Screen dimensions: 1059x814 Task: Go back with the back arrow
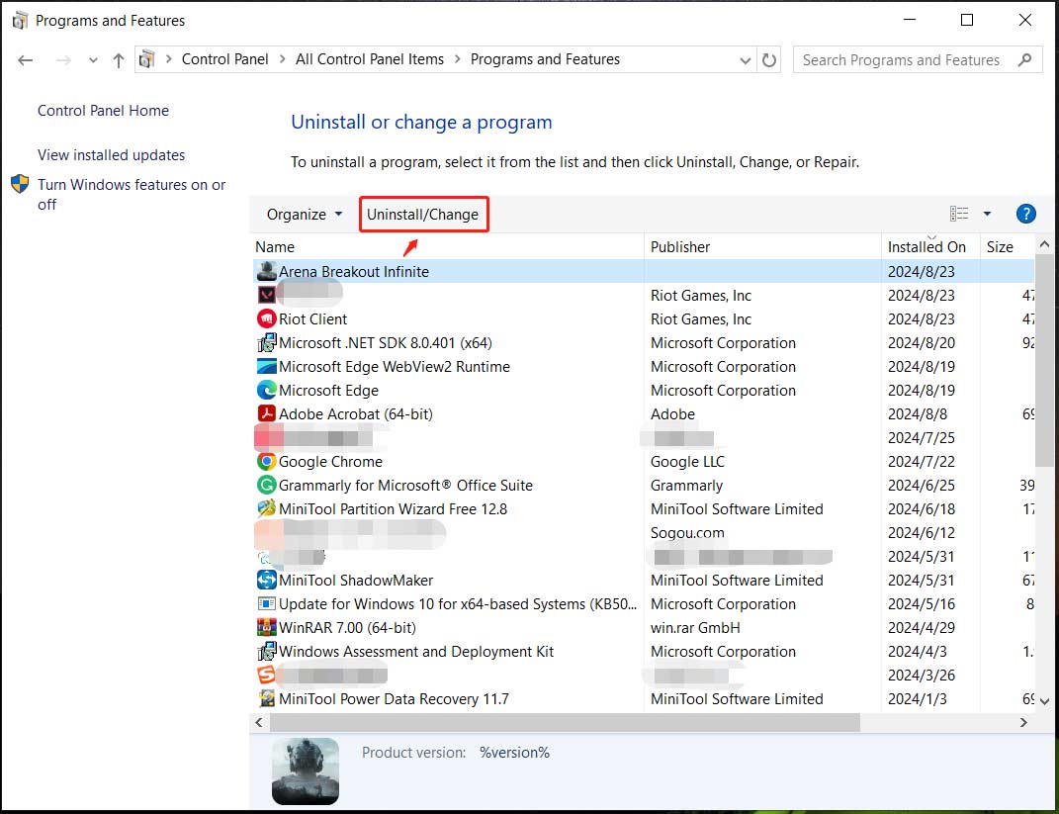(26, 60)
